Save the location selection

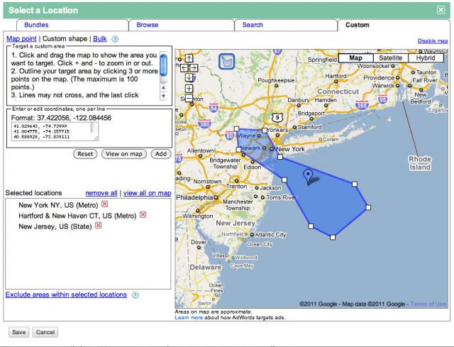click(19, 332)
